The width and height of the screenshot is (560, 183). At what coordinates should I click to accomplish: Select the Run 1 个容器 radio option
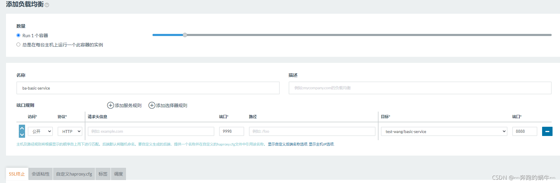tap(18, 35)
